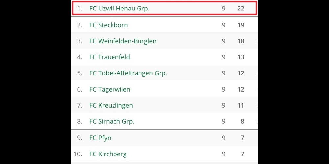The height and width of the screenshot is (164, 329).
Task: Open FC Tobel-Affeltrangen Grp. link
Action: (128, 73)
